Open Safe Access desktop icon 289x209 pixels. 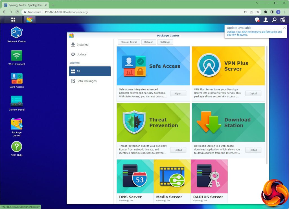pyautogui.click(x=17, y=81)
